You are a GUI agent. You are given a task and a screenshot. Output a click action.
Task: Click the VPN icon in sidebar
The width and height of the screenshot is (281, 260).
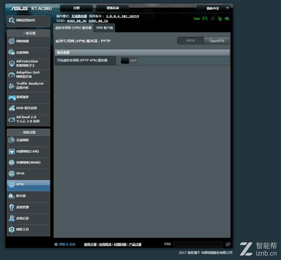[12, 185]
